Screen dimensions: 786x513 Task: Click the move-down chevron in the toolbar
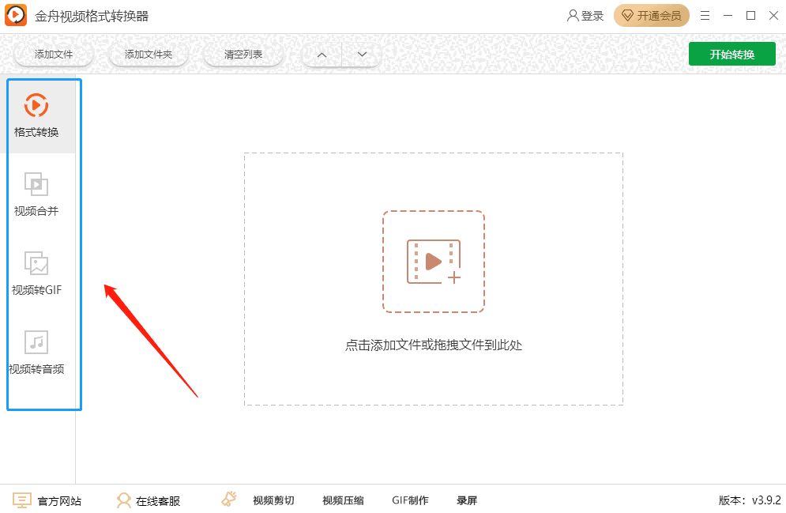point(361,54)
